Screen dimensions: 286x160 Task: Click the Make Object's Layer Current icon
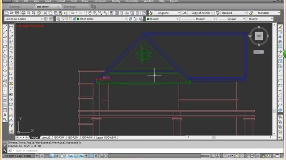(x=130, y=19)
